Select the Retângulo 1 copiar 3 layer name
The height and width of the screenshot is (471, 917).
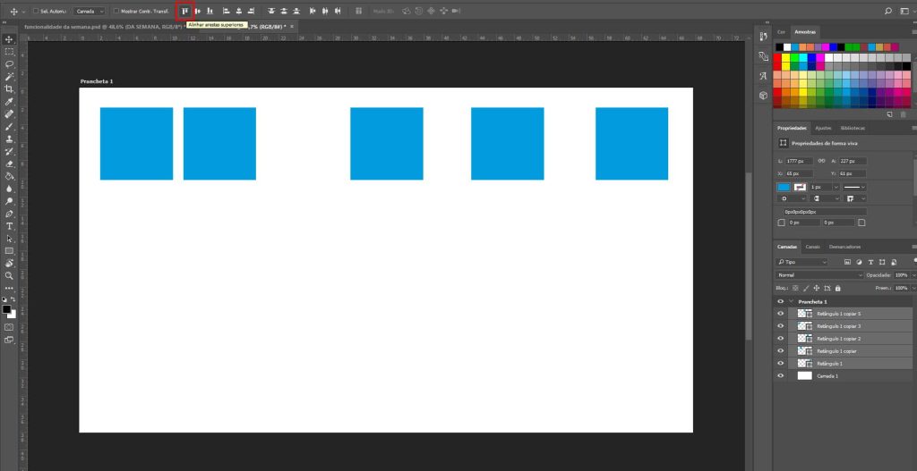click(x=838, y=325)
